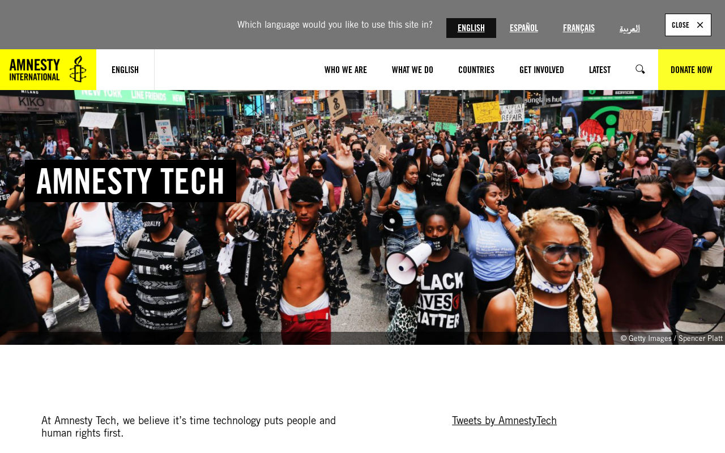Open the Tweets by AmnestyTech link
The height and width of the screenshot is (453, 725).
point(504,420)
